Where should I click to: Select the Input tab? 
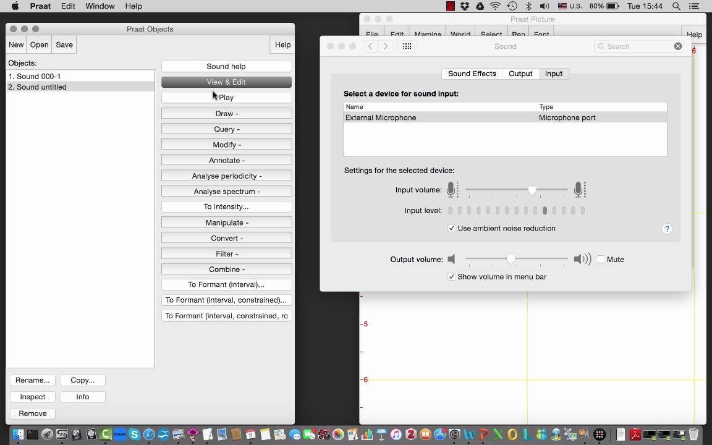(x=554, y=74)
